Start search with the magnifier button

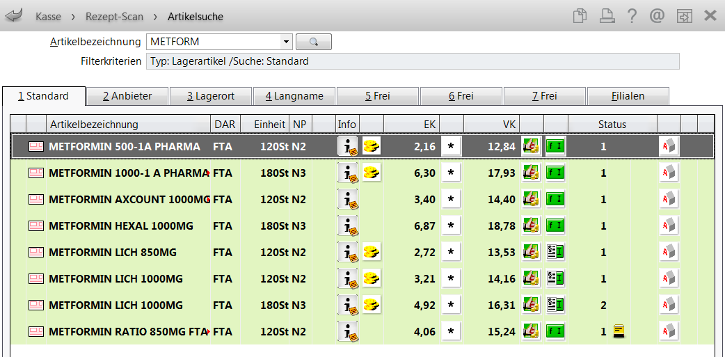point(314,42)
